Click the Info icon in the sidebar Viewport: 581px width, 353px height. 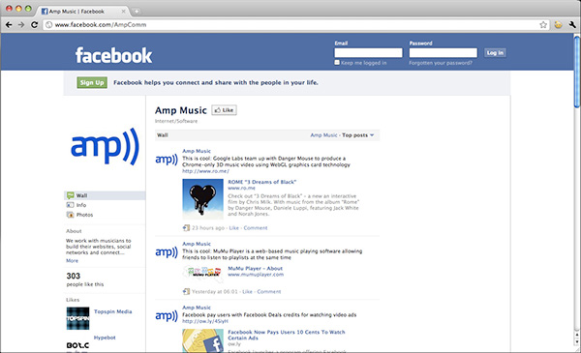(x=70, y=205)
